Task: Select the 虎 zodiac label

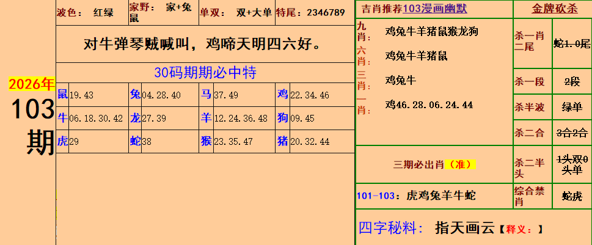Action: coord(62,141)
